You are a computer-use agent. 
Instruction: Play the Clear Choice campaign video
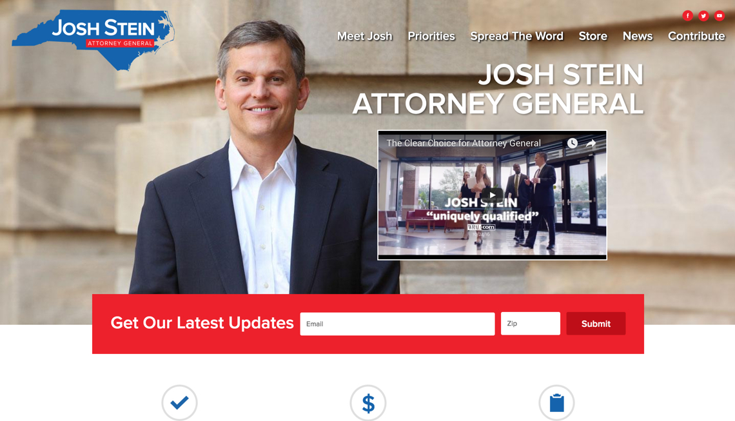coord(492,195)
